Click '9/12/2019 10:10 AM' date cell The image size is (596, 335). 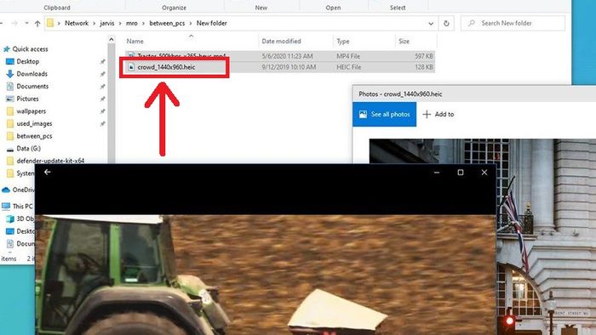(289, 67)
